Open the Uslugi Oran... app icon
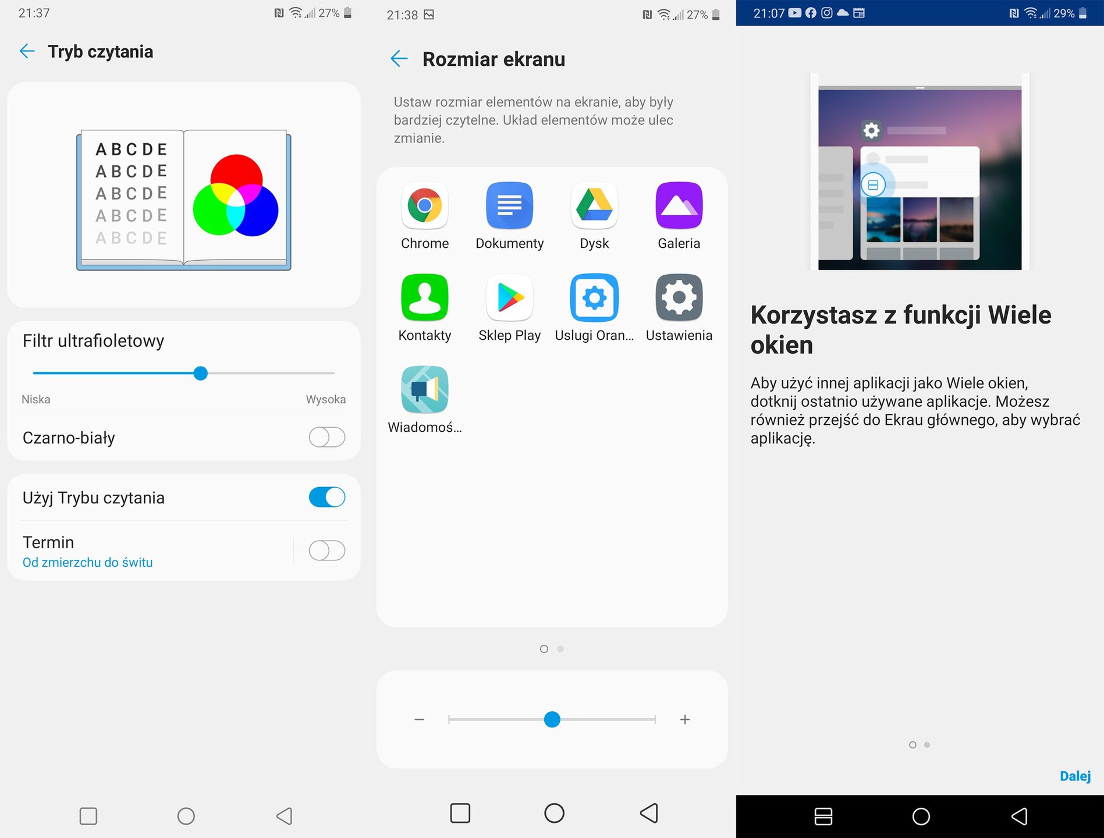 tap(594, 297)
